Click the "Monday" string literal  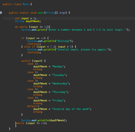click(58, 67)
